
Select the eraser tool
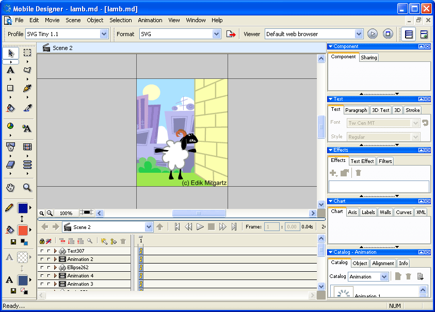point(10,165)
